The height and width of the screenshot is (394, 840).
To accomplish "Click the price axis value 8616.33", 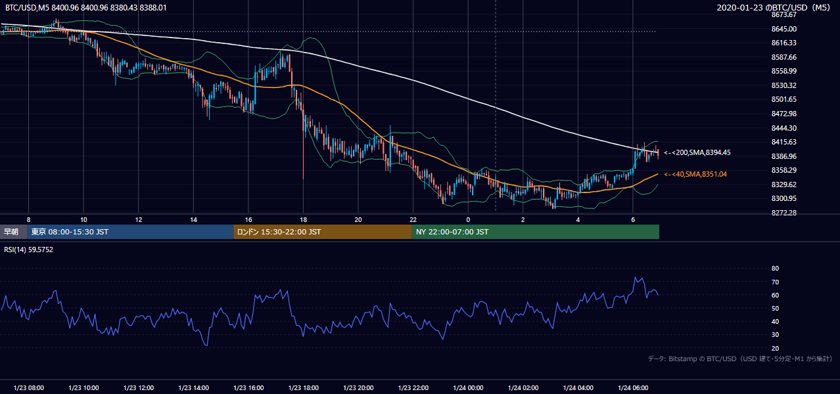I will (x=784, y=43).
